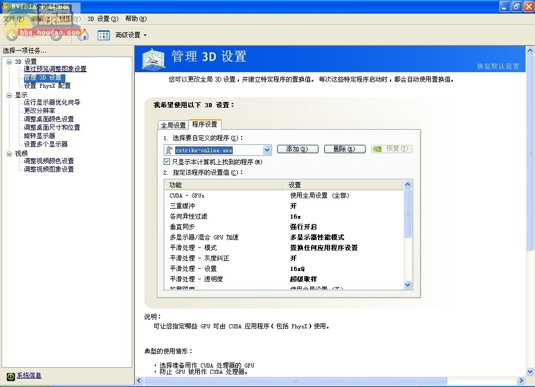Select 设置 PhysX 配置 in the task tree

[47, 86]
